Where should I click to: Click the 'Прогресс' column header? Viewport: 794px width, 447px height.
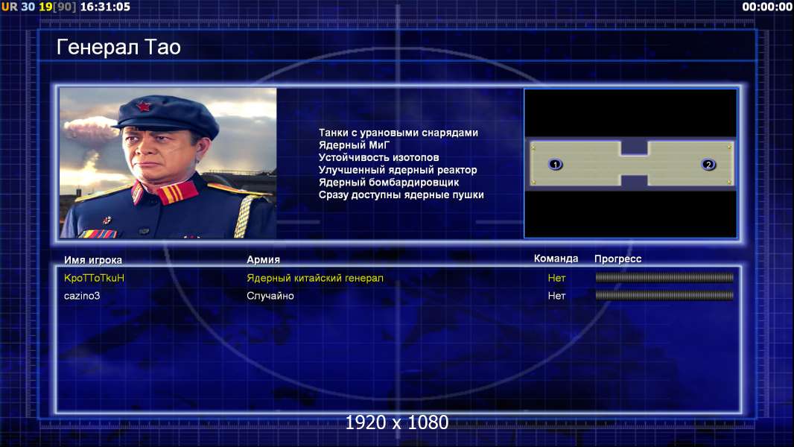(x=617, y=259)
